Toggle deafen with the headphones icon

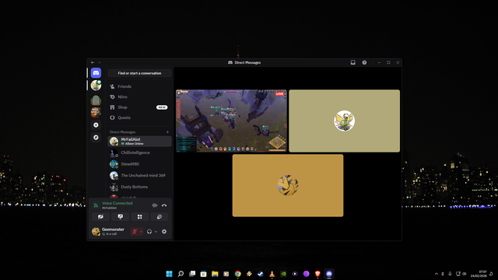click(x=149, y=232)
